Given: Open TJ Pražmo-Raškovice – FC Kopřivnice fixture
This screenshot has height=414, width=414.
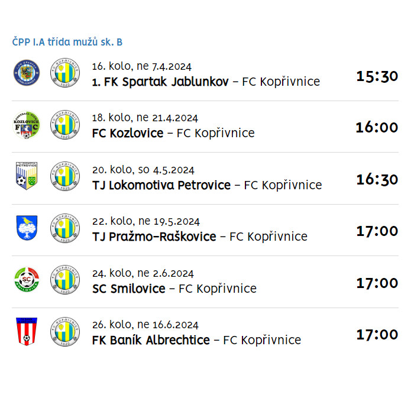Looking at the screenshot, I should (x=200, y=237).
